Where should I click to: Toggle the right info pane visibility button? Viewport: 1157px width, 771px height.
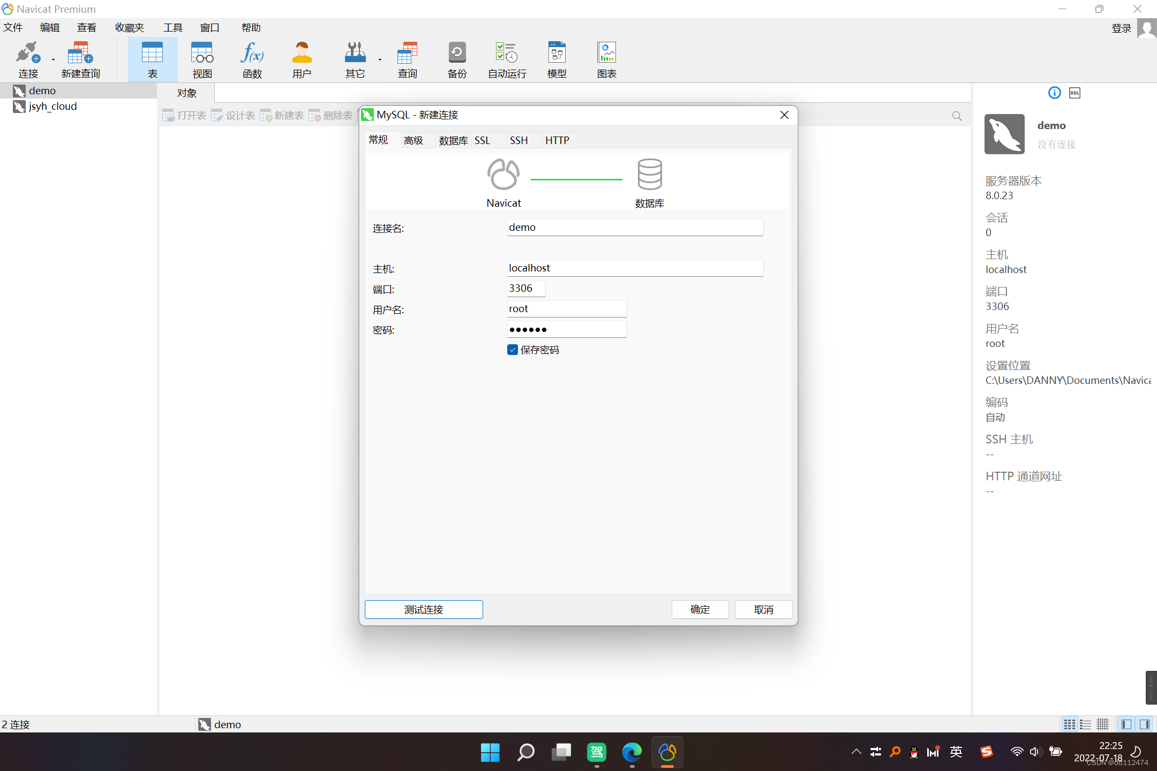coord(1144,724)
